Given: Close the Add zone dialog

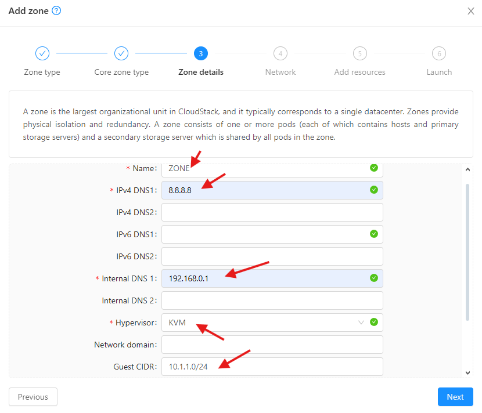Looking at the screenshot, I should tap(470, 11).
